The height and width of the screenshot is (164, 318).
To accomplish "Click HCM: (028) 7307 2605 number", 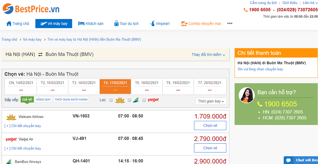I will click(285, 118).
